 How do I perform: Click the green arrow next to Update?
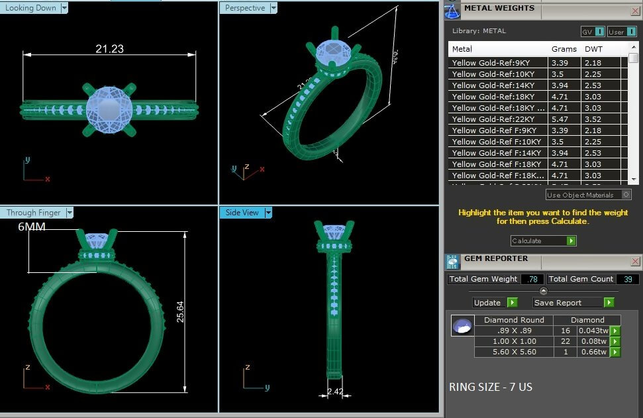tap(512, 303)
